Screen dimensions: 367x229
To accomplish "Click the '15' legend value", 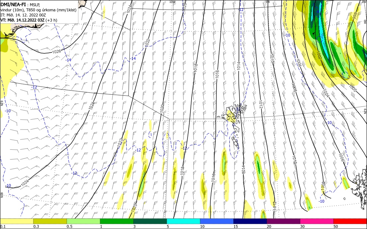I will point(236,226).
